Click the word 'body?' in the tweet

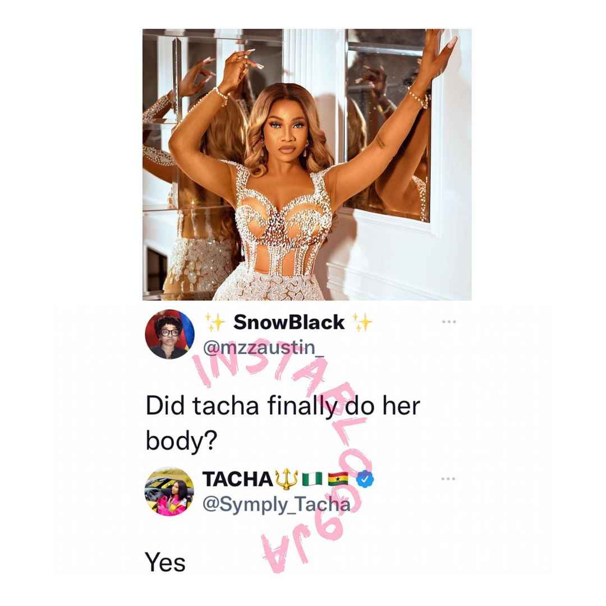click(x=181, y=440)
